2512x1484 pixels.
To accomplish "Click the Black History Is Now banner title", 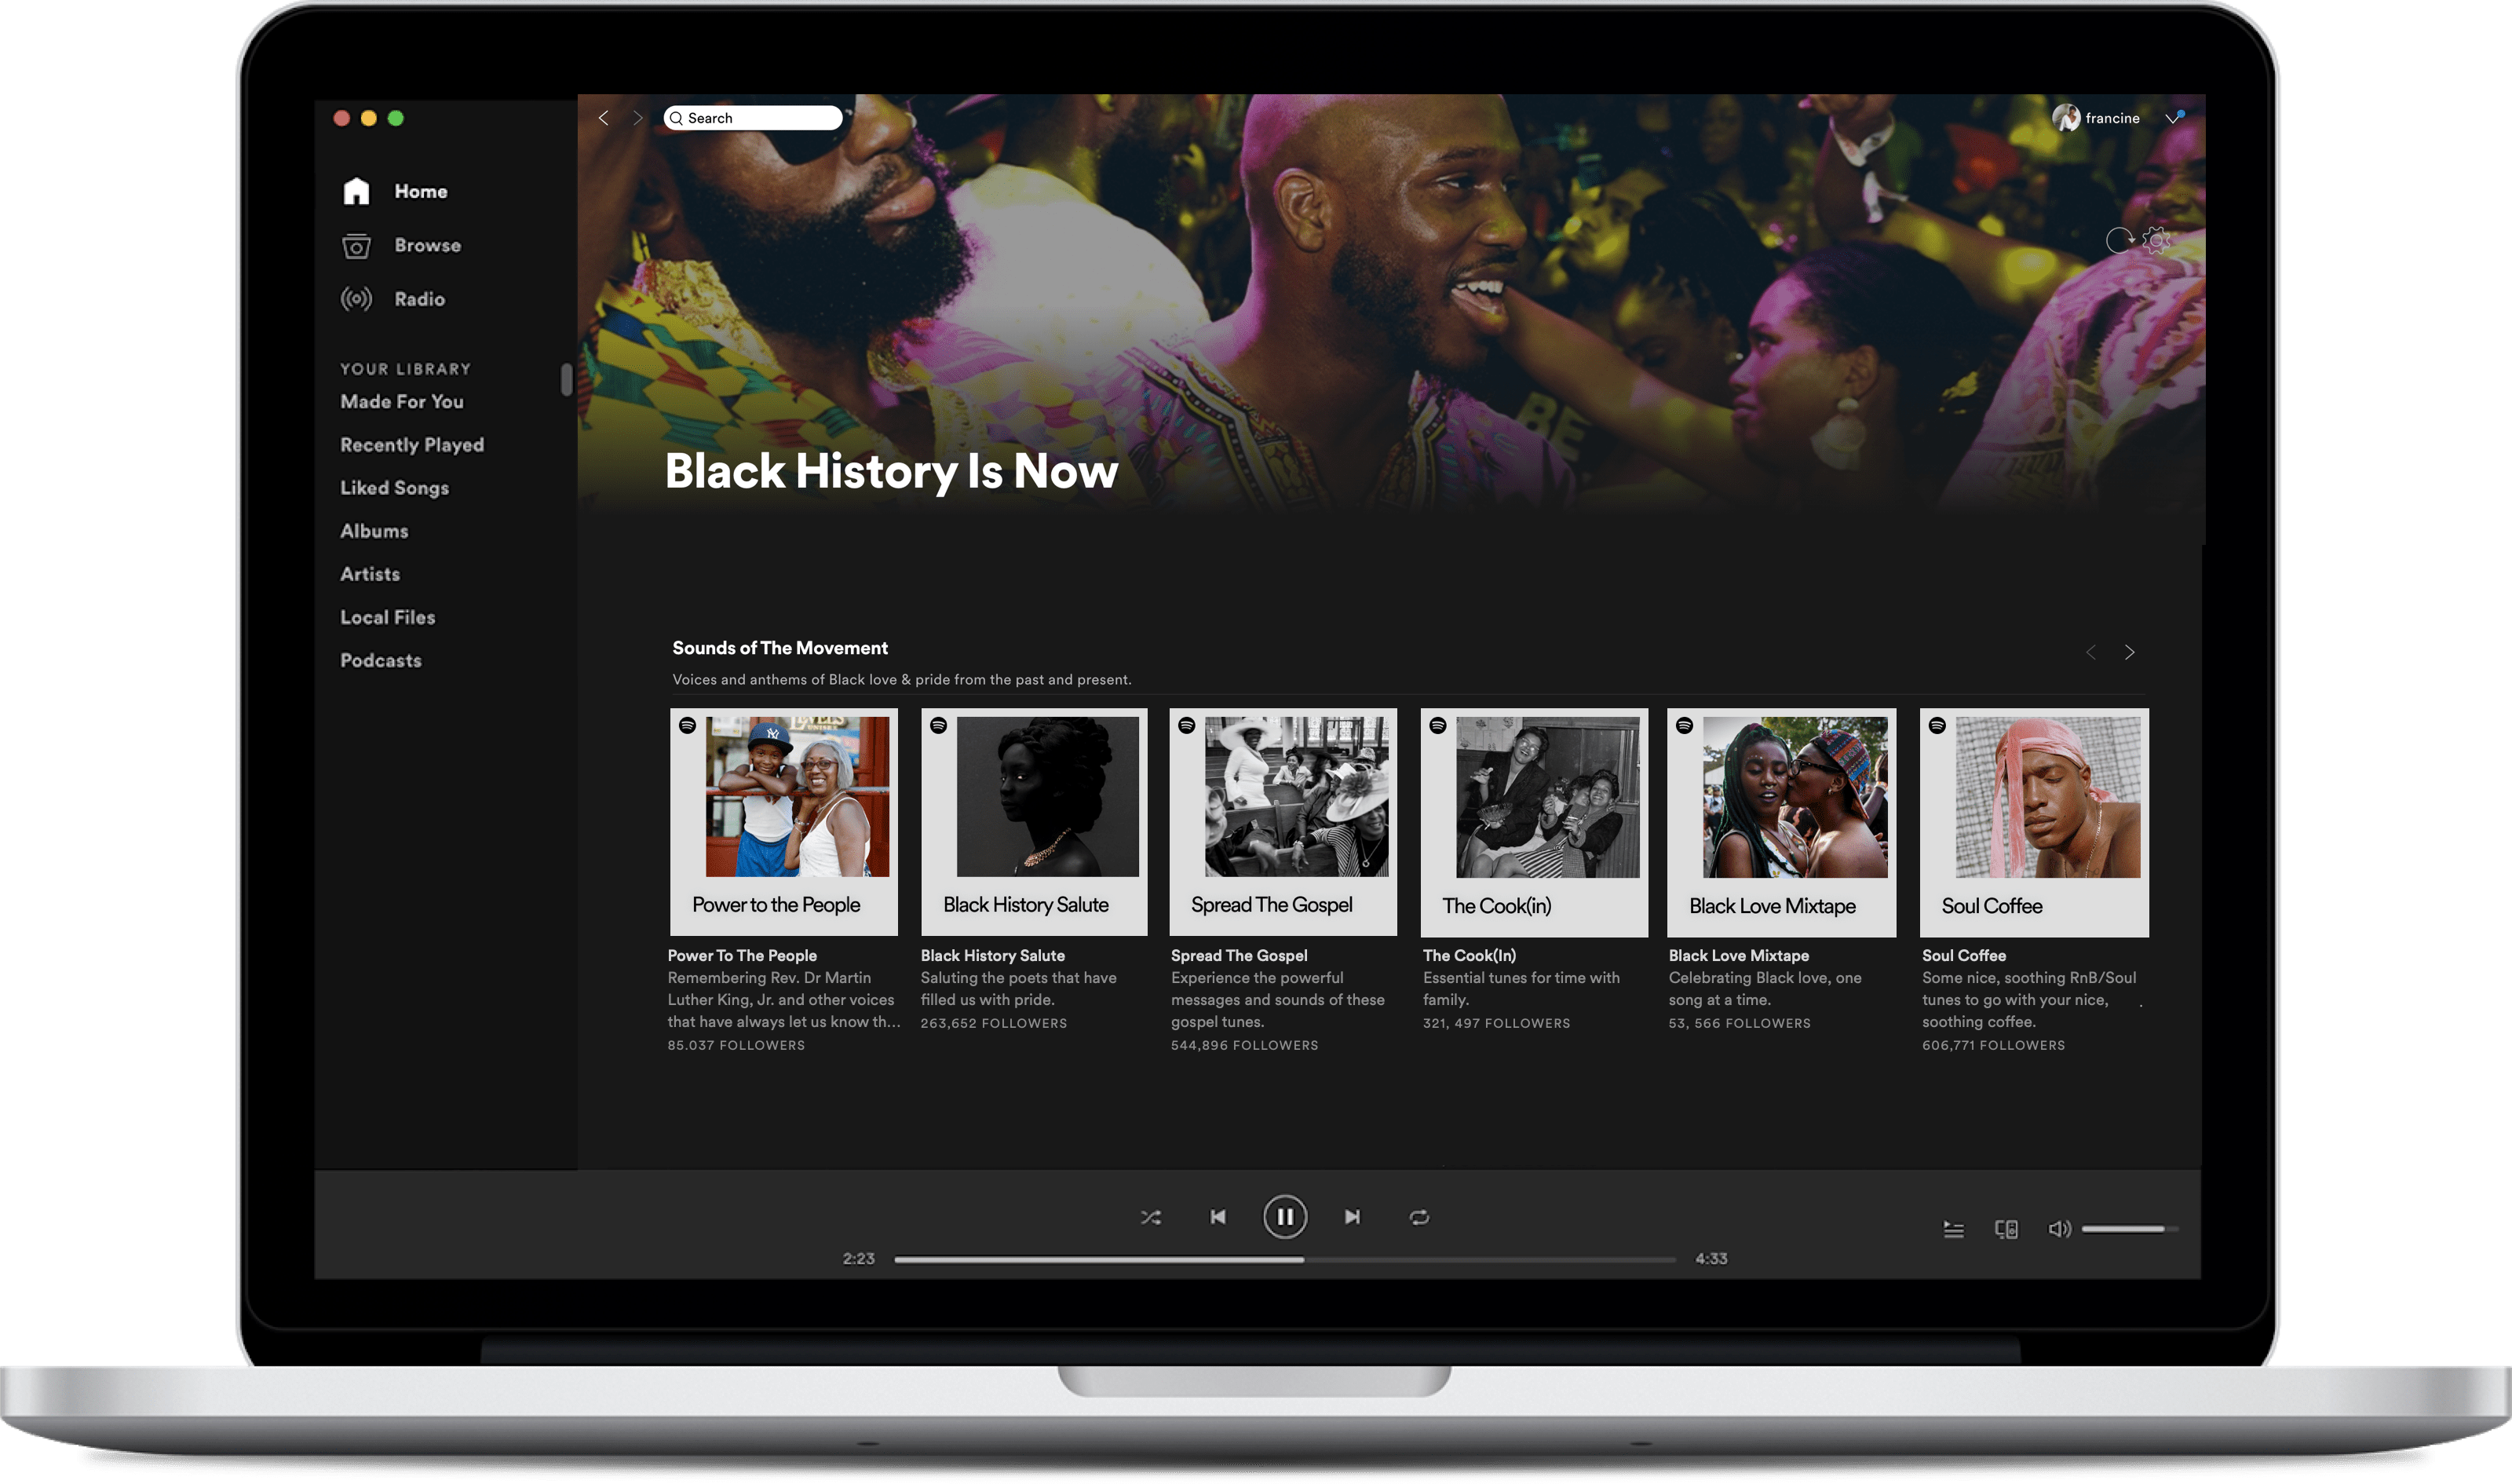I will coord(892,471).
